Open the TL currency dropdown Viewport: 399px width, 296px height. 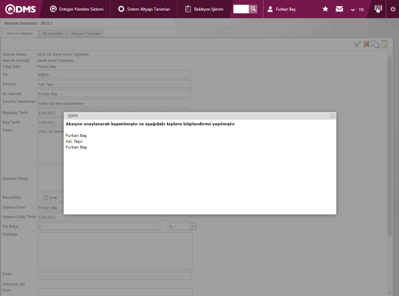click(193, 226)
